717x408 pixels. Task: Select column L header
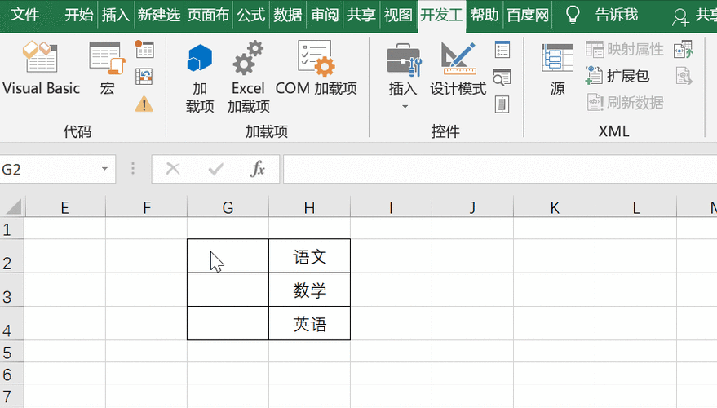pyautogui.click(x=635, y=207)
